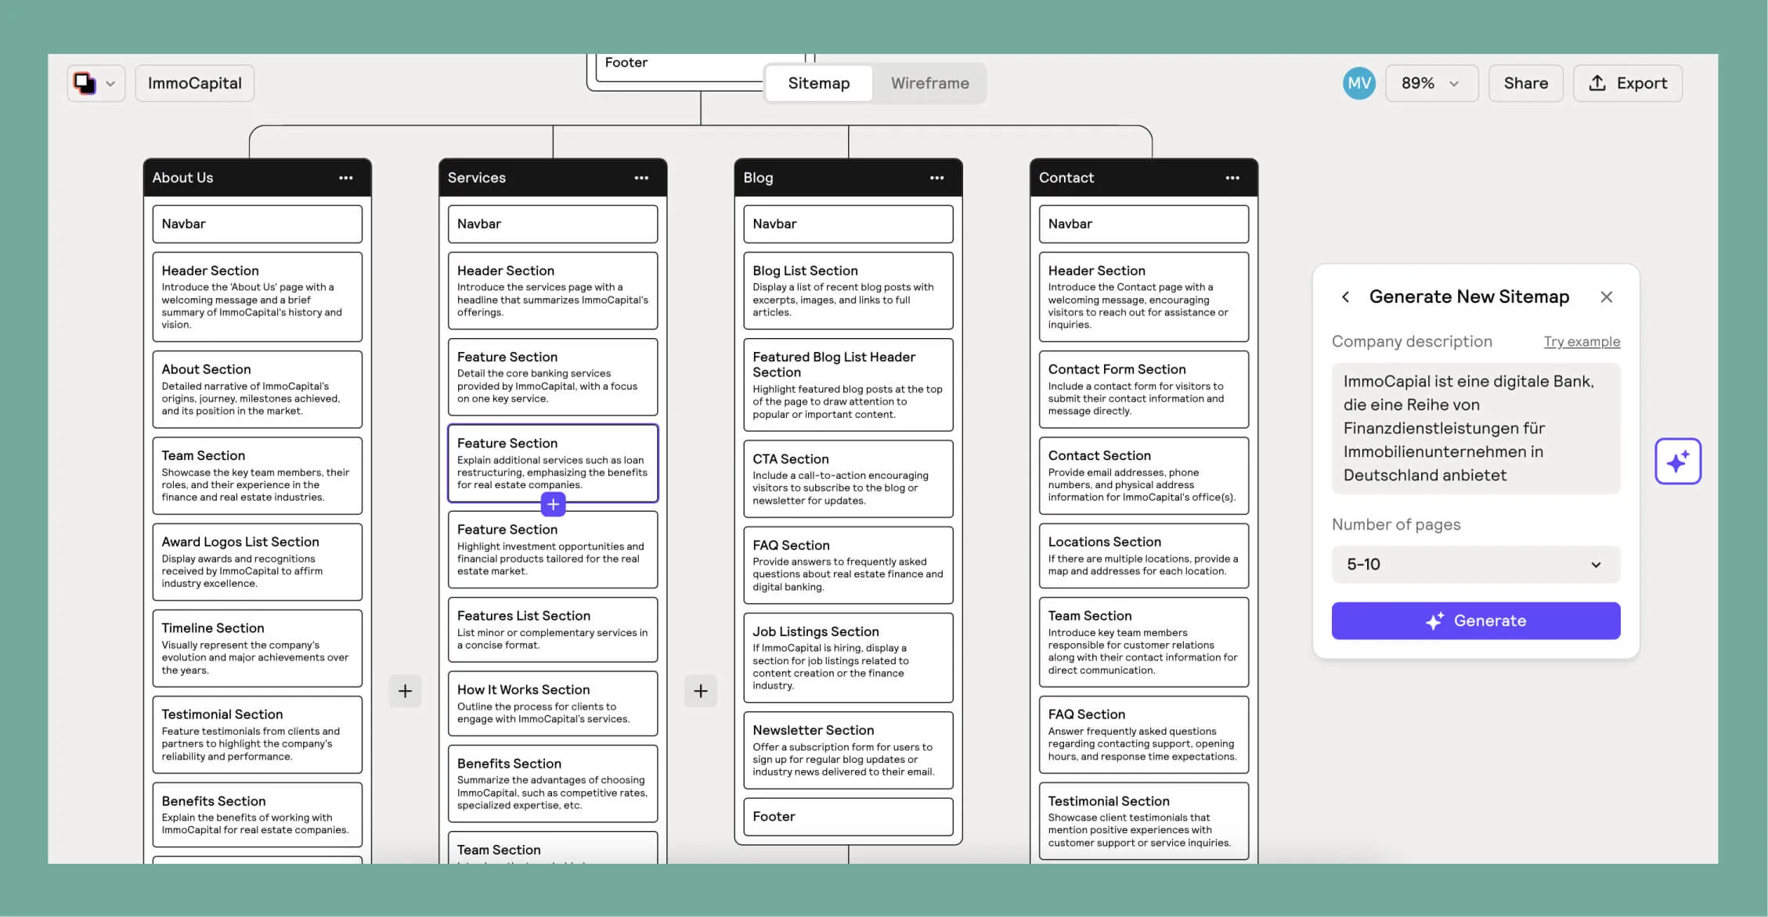
Task: Open the Contact card options menu
Action: pyautogui.click(x=1232, y=178)
